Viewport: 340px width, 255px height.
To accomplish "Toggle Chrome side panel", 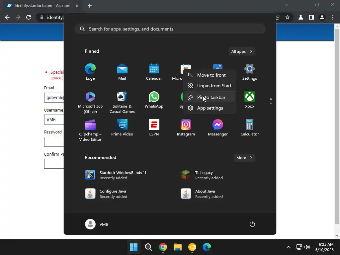I will point(311,17).
